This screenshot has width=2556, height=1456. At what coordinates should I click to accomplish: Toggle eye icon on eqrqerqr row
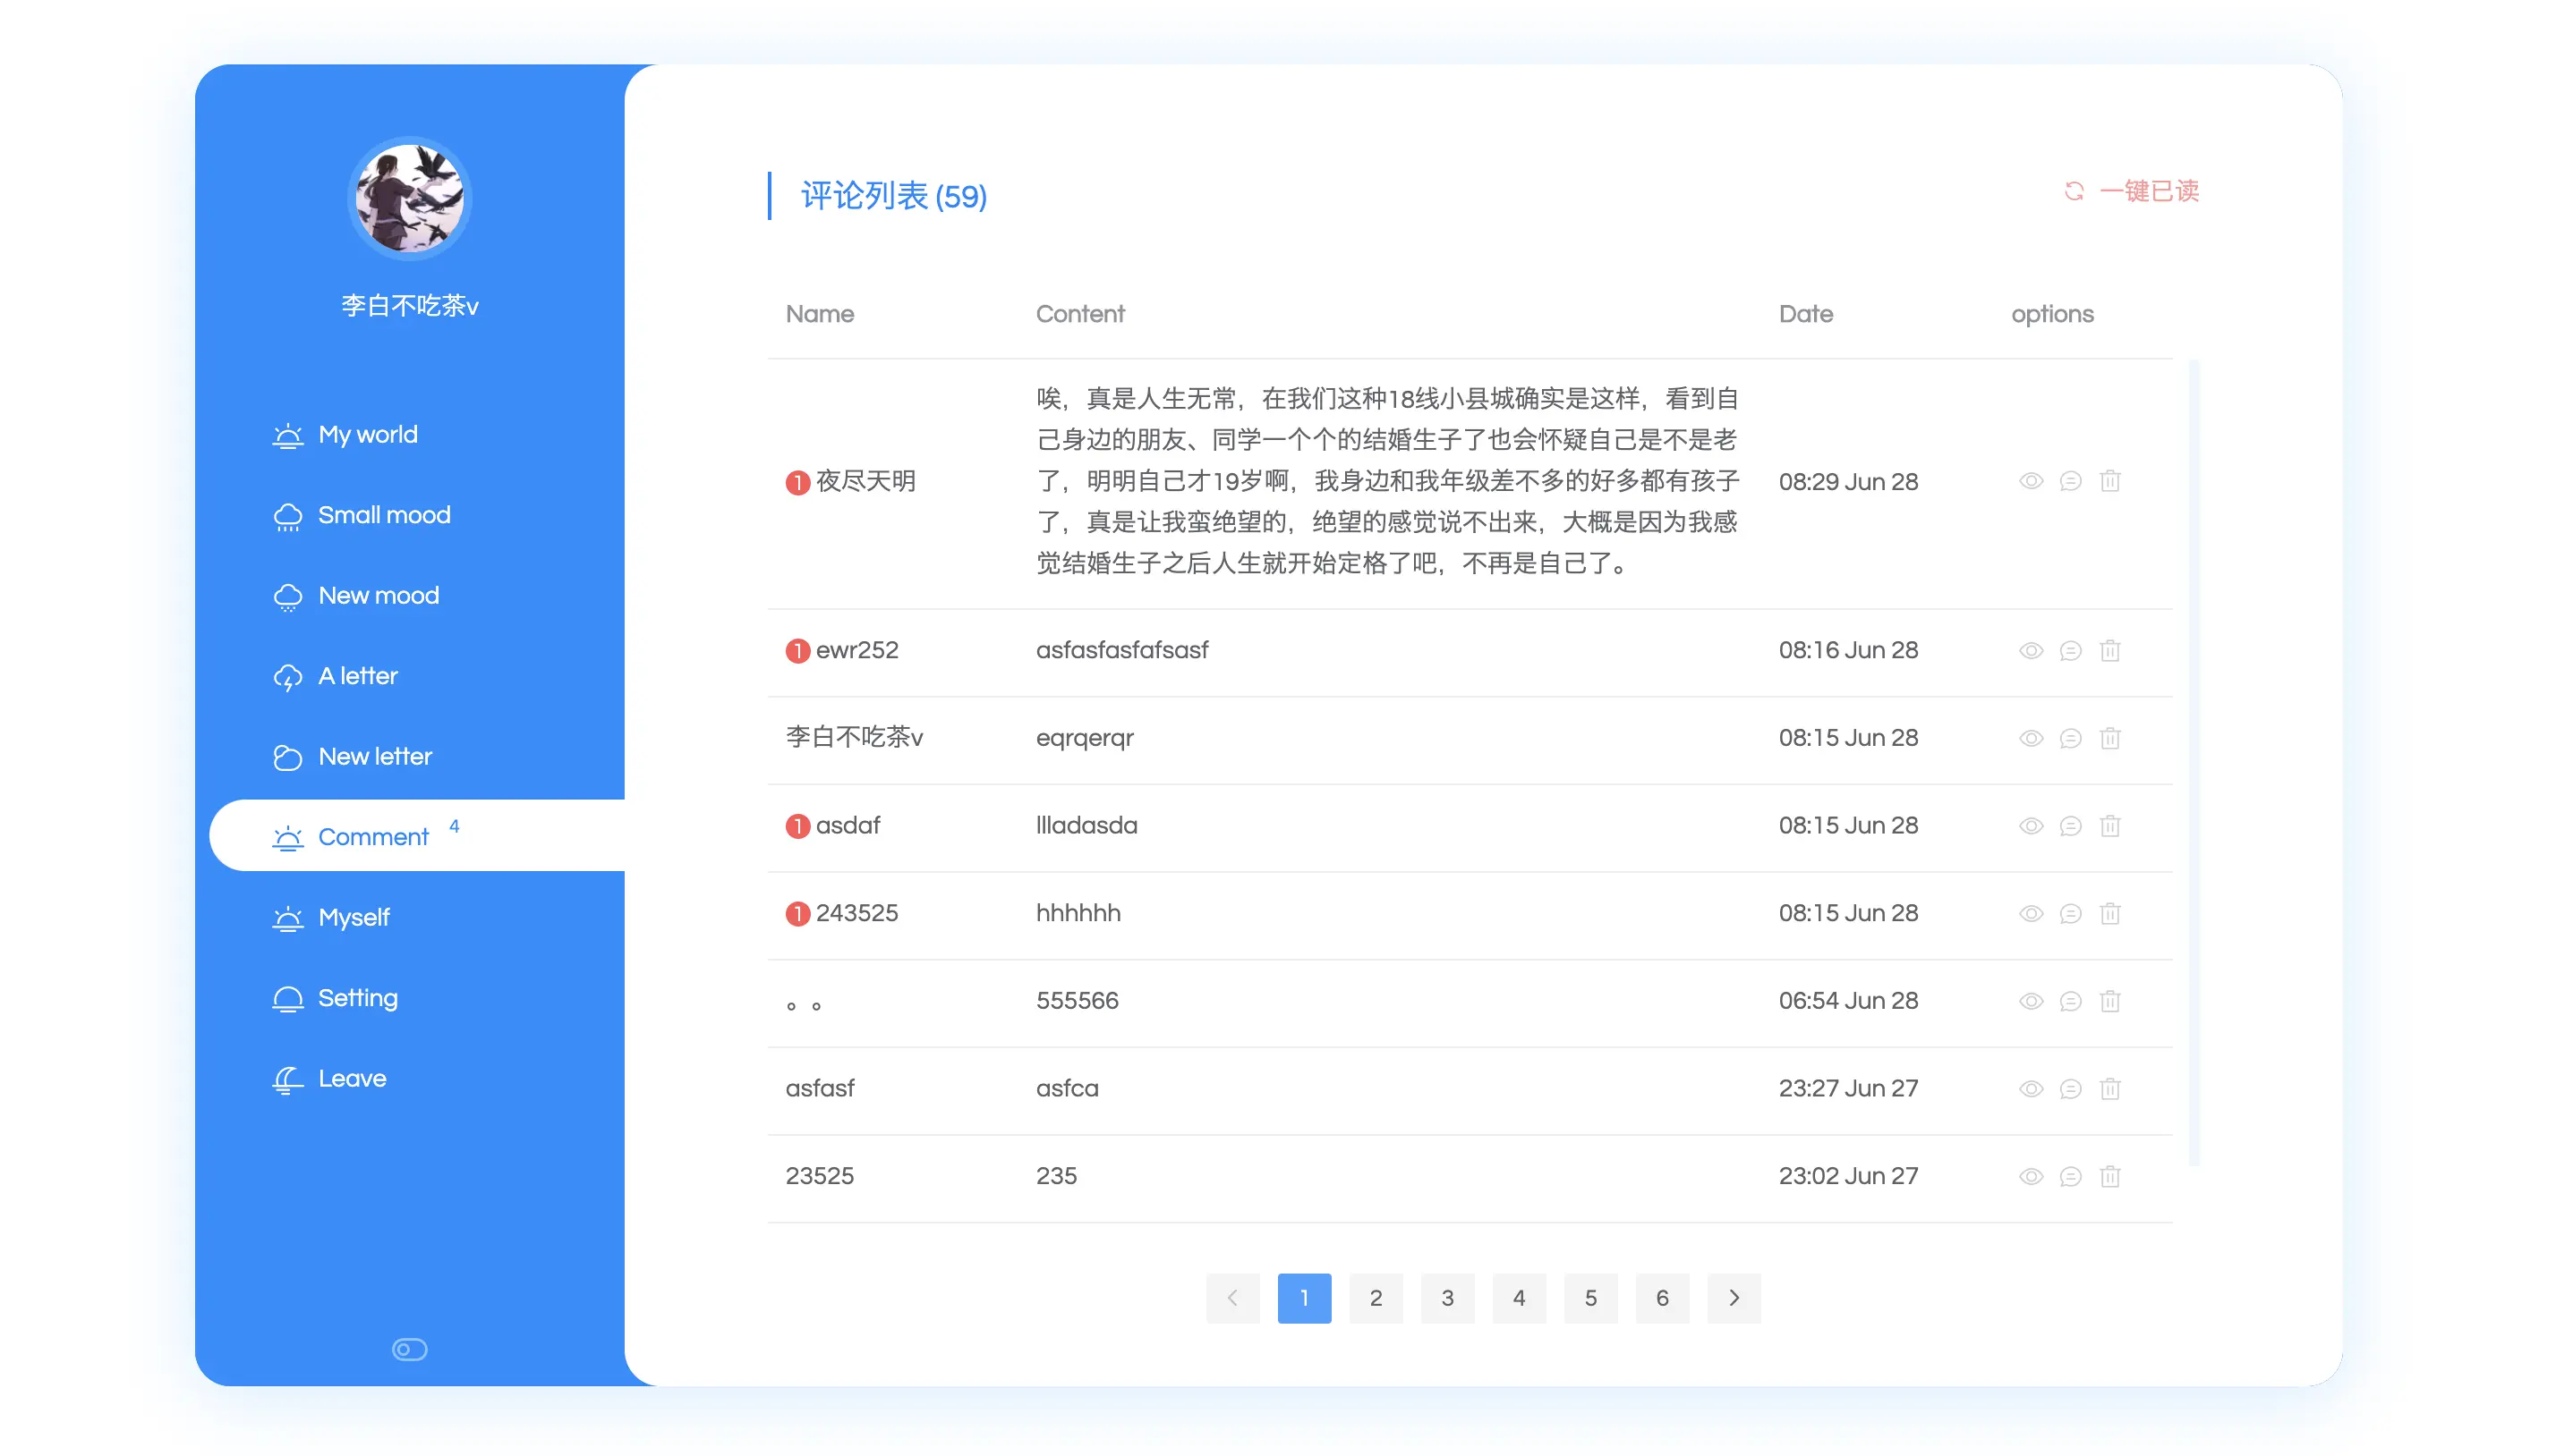tap(2030, 739)
